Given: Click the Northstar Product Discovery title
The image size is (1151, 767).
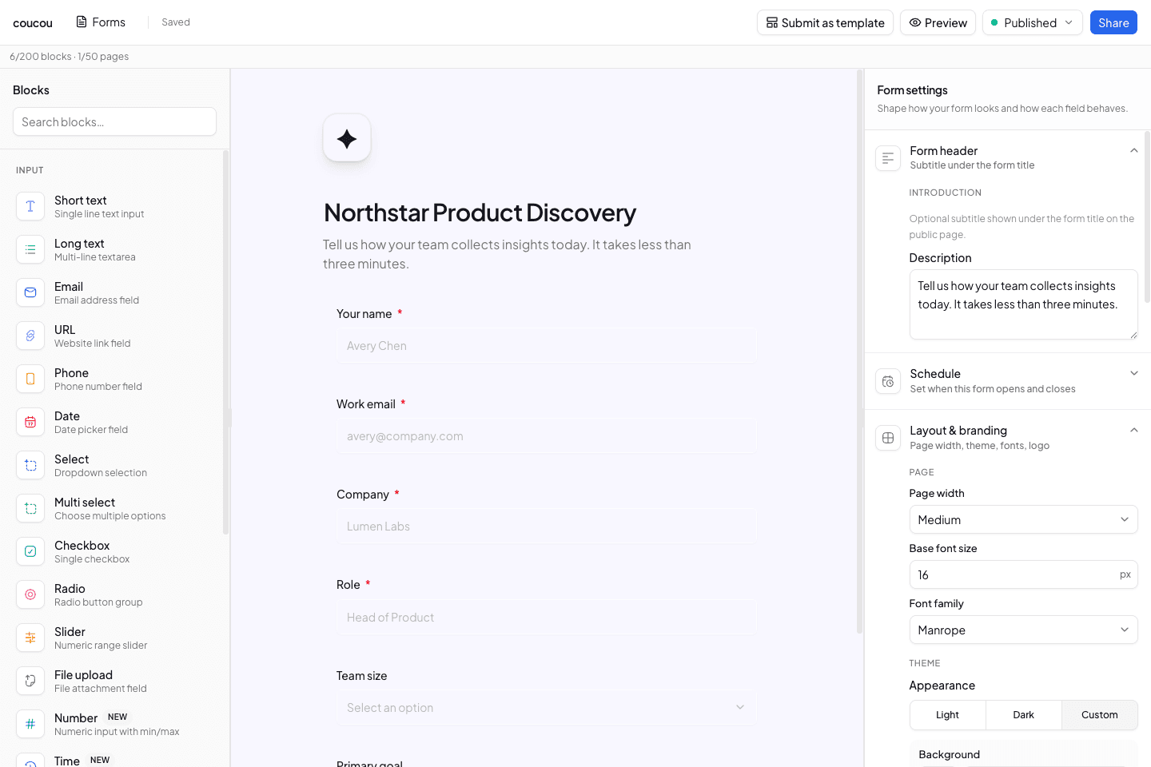Looking at the screenshot, I should pyautogui.click(x=480, y=213).
